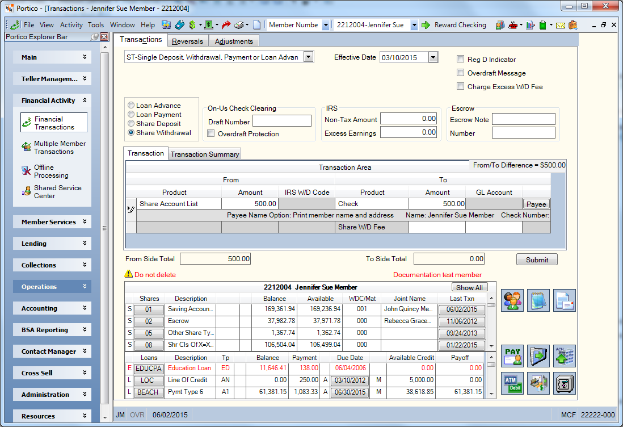Expand the Teller Management section

pos(52,78)
